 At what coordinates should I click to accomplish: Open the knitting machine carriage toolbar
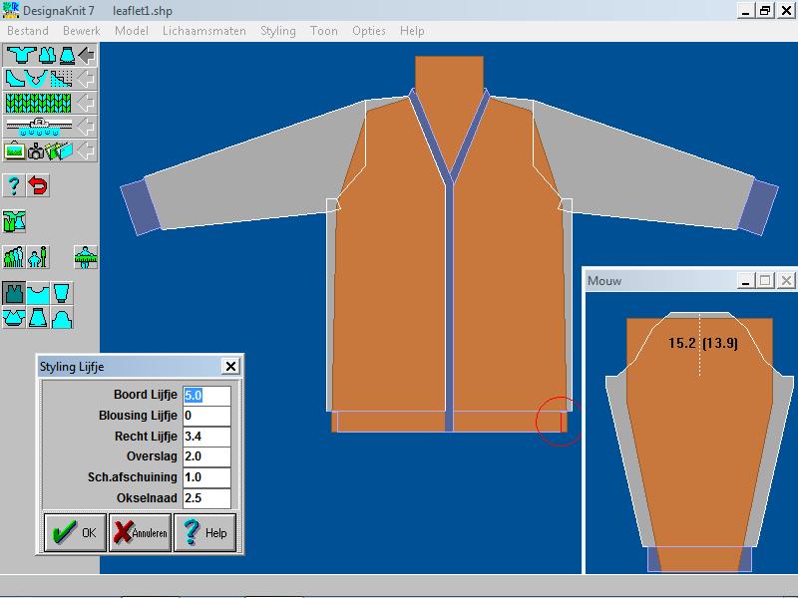[40, 127]
